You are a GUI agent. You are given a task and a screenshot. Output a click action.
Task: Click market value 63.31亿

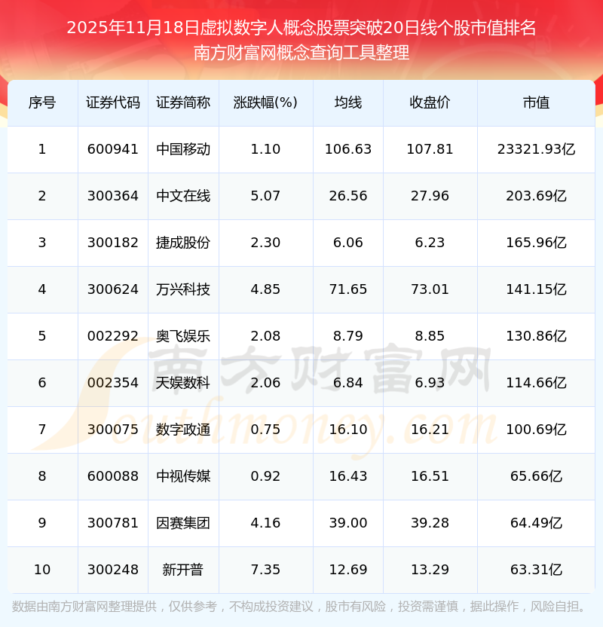point(536,570)
